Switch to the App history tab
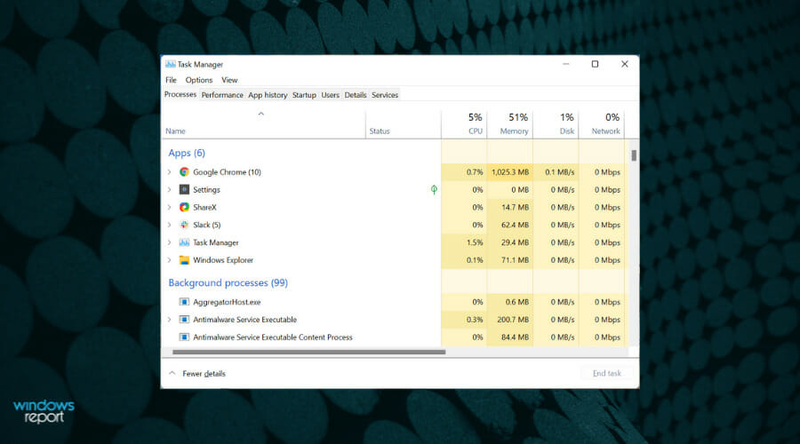800x444 pixels. click(x=268, y=95)
